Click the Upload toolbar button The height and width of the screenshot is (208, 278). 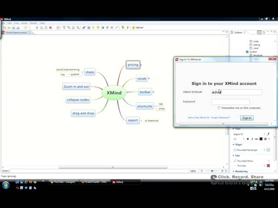tap(138, 28)
